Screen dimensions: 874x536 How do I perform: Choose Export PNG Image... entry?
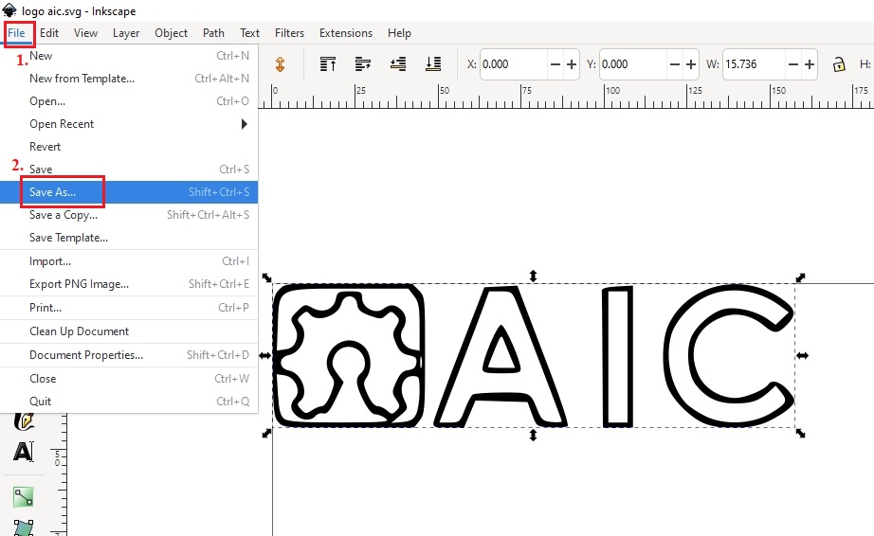[129, 284]
